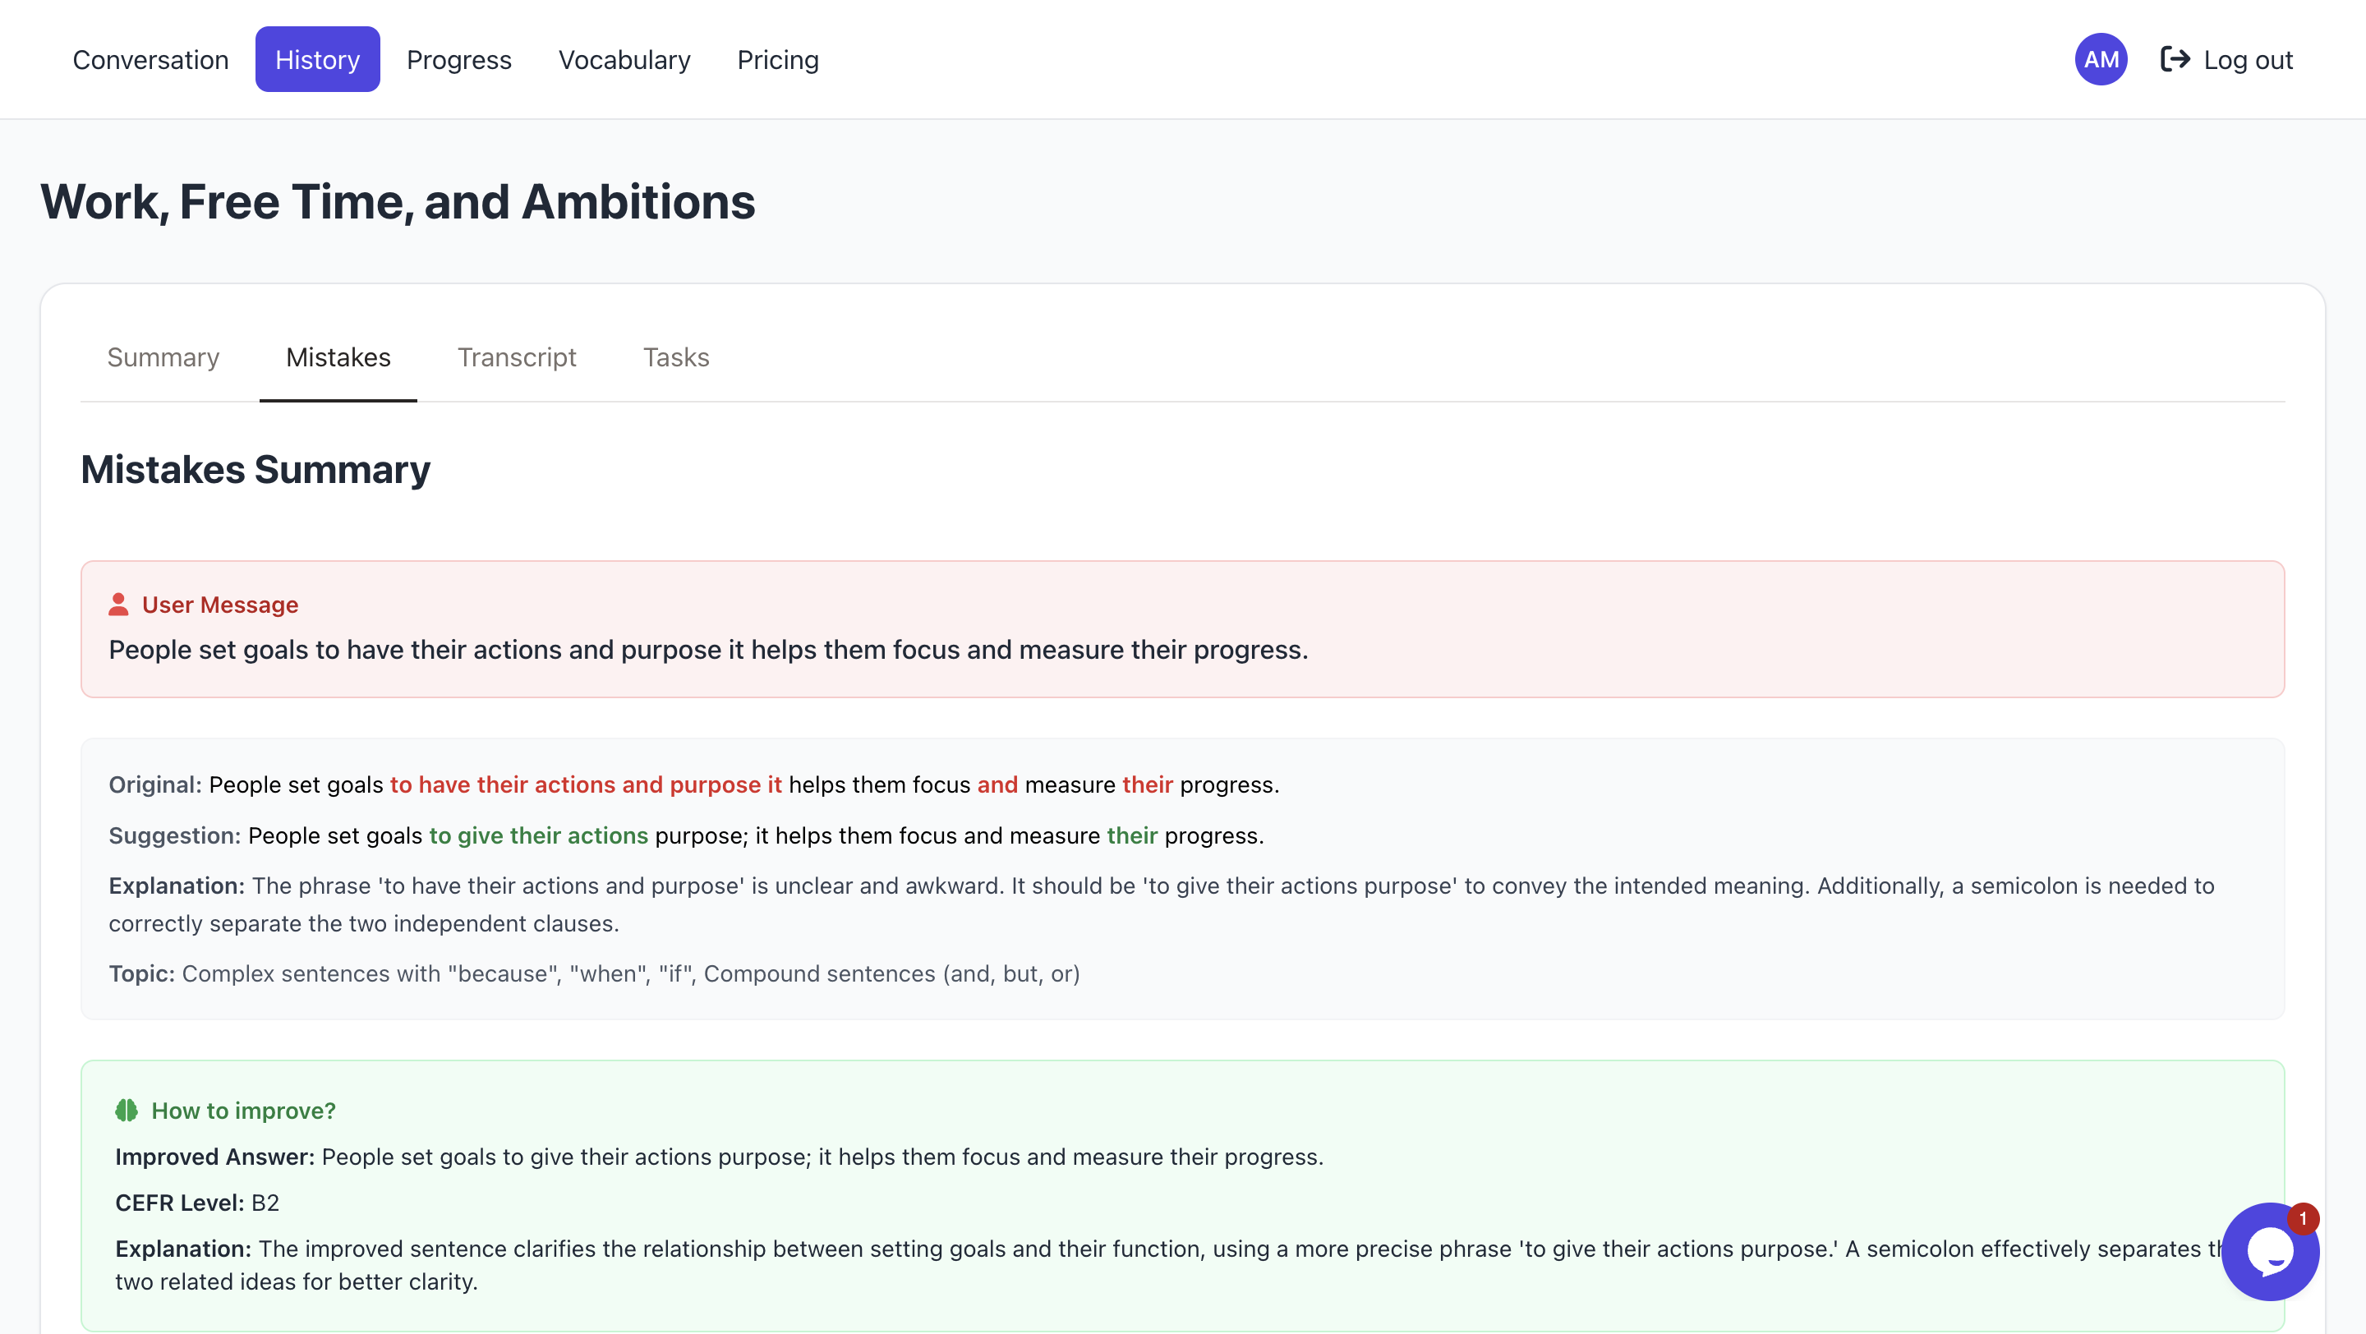Click the How to improve? heading
This screenshot has height=1334, width=2366.
tap(243, 1110)
